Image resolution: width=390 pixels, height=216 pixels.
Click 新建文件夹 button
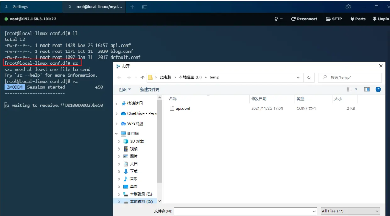[149, 89]
